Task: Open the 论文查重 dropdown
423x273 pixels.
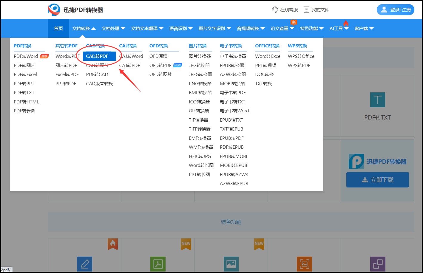Action: pyautogui.click(x=282, y=28)
